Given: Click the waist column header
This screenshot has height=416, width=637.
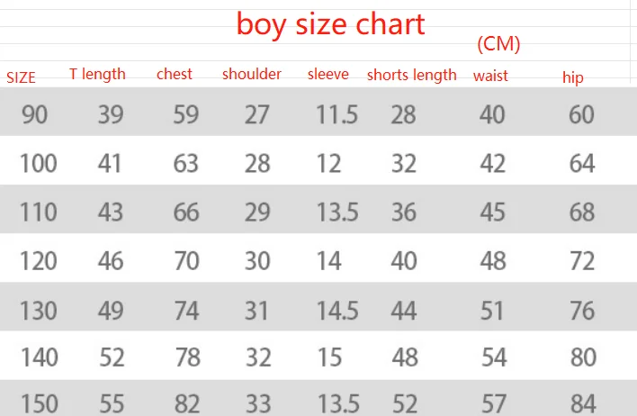Looking at the screenshot, I should click(490, 76).
